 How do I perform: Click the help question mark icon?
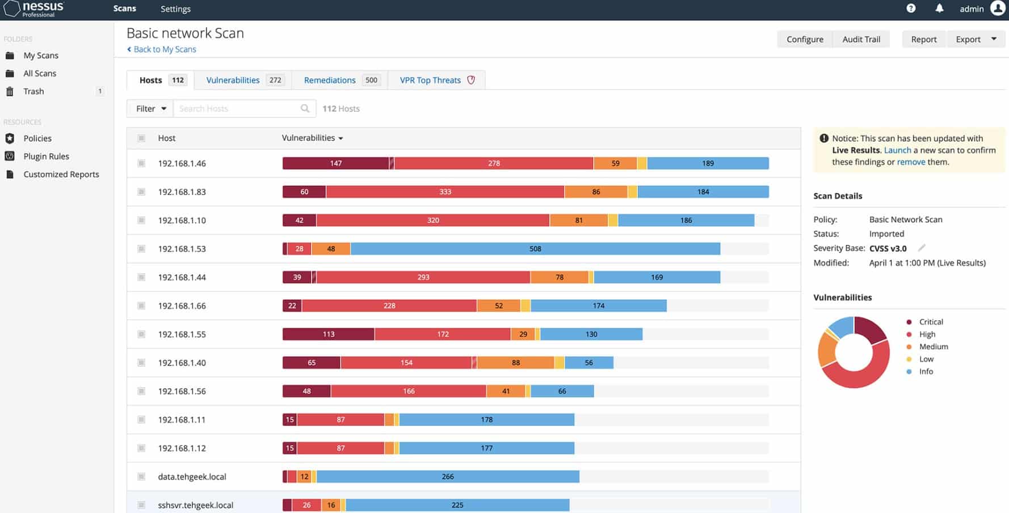(911, 9)
